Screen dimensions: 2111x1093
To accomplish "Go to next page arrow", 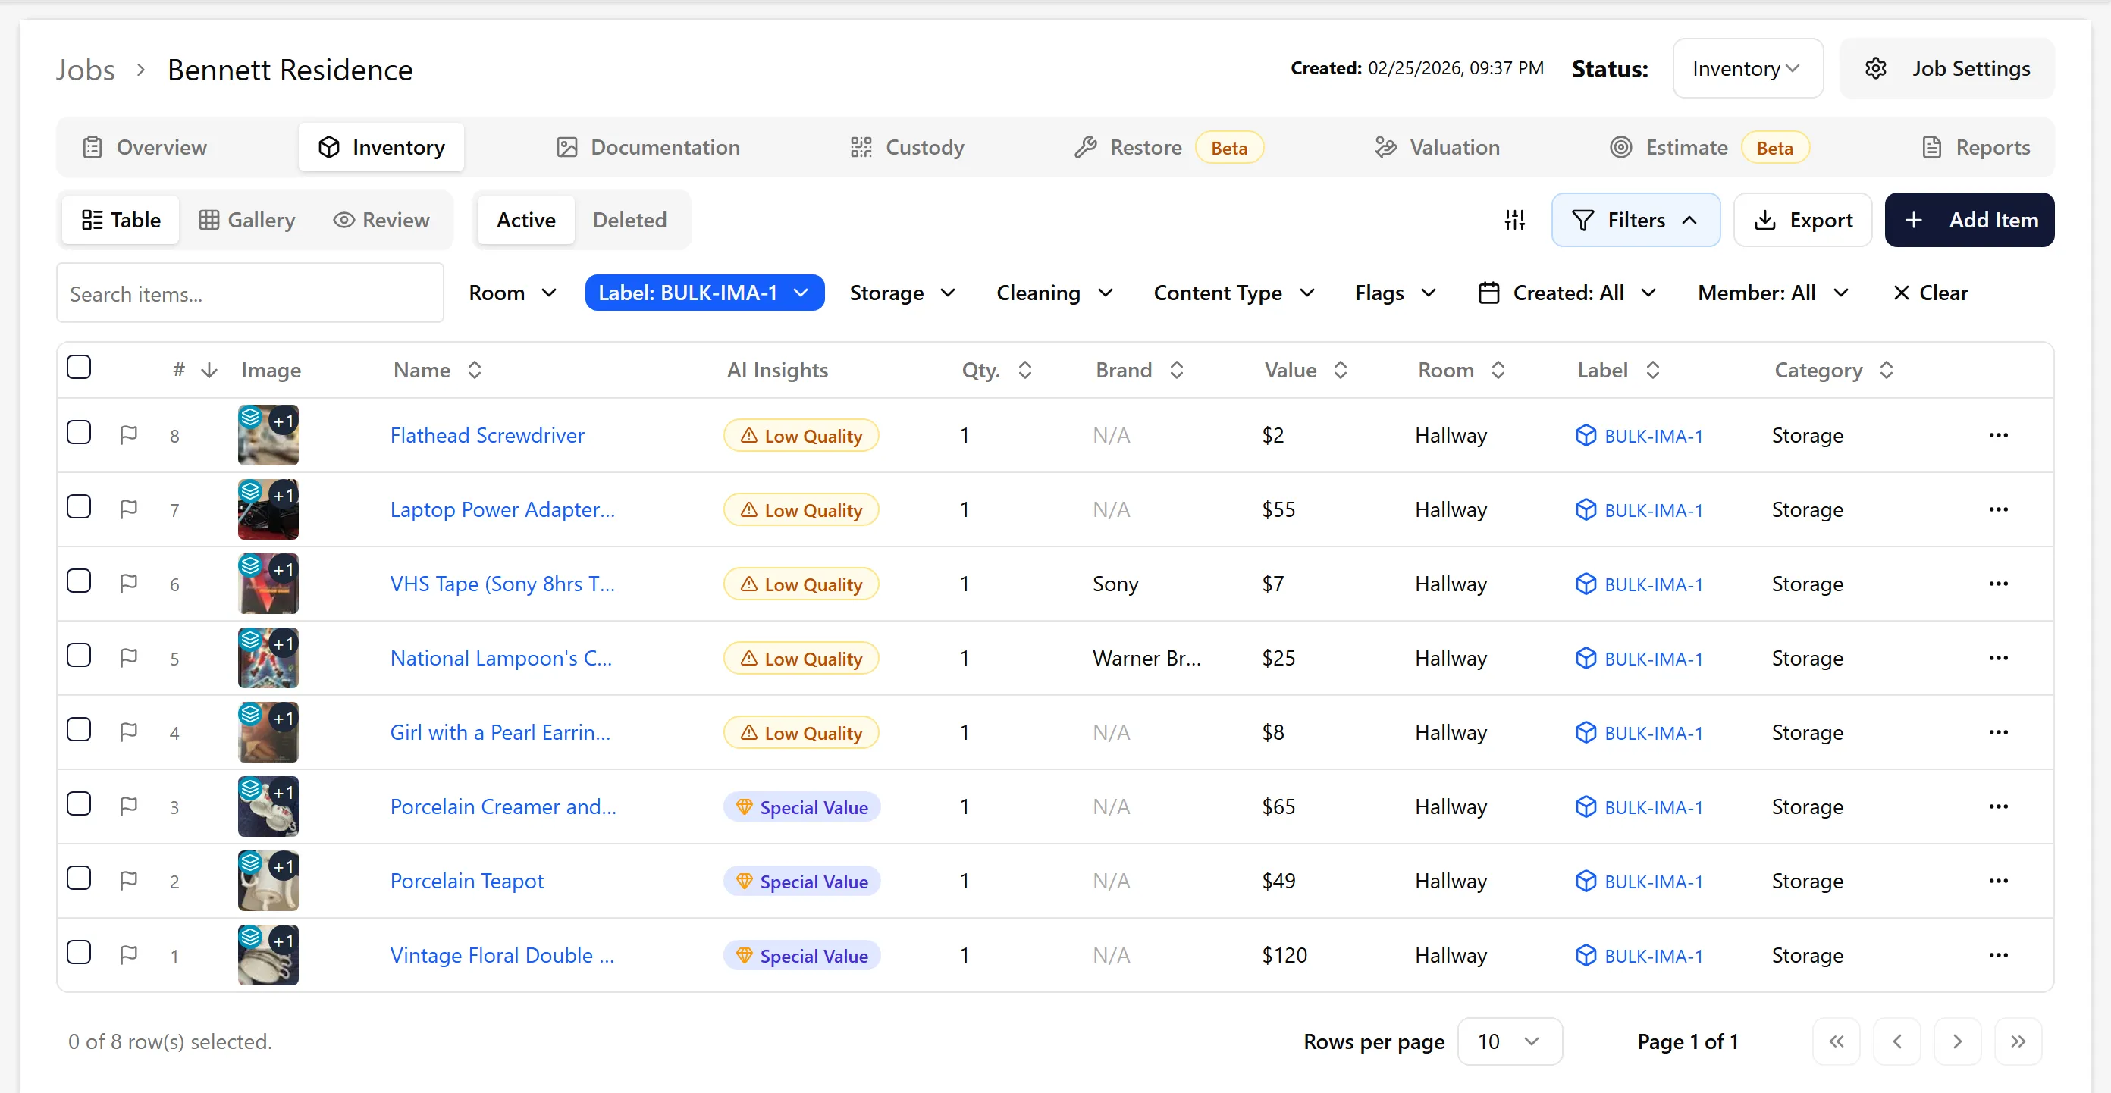I will point(1957,1041).
